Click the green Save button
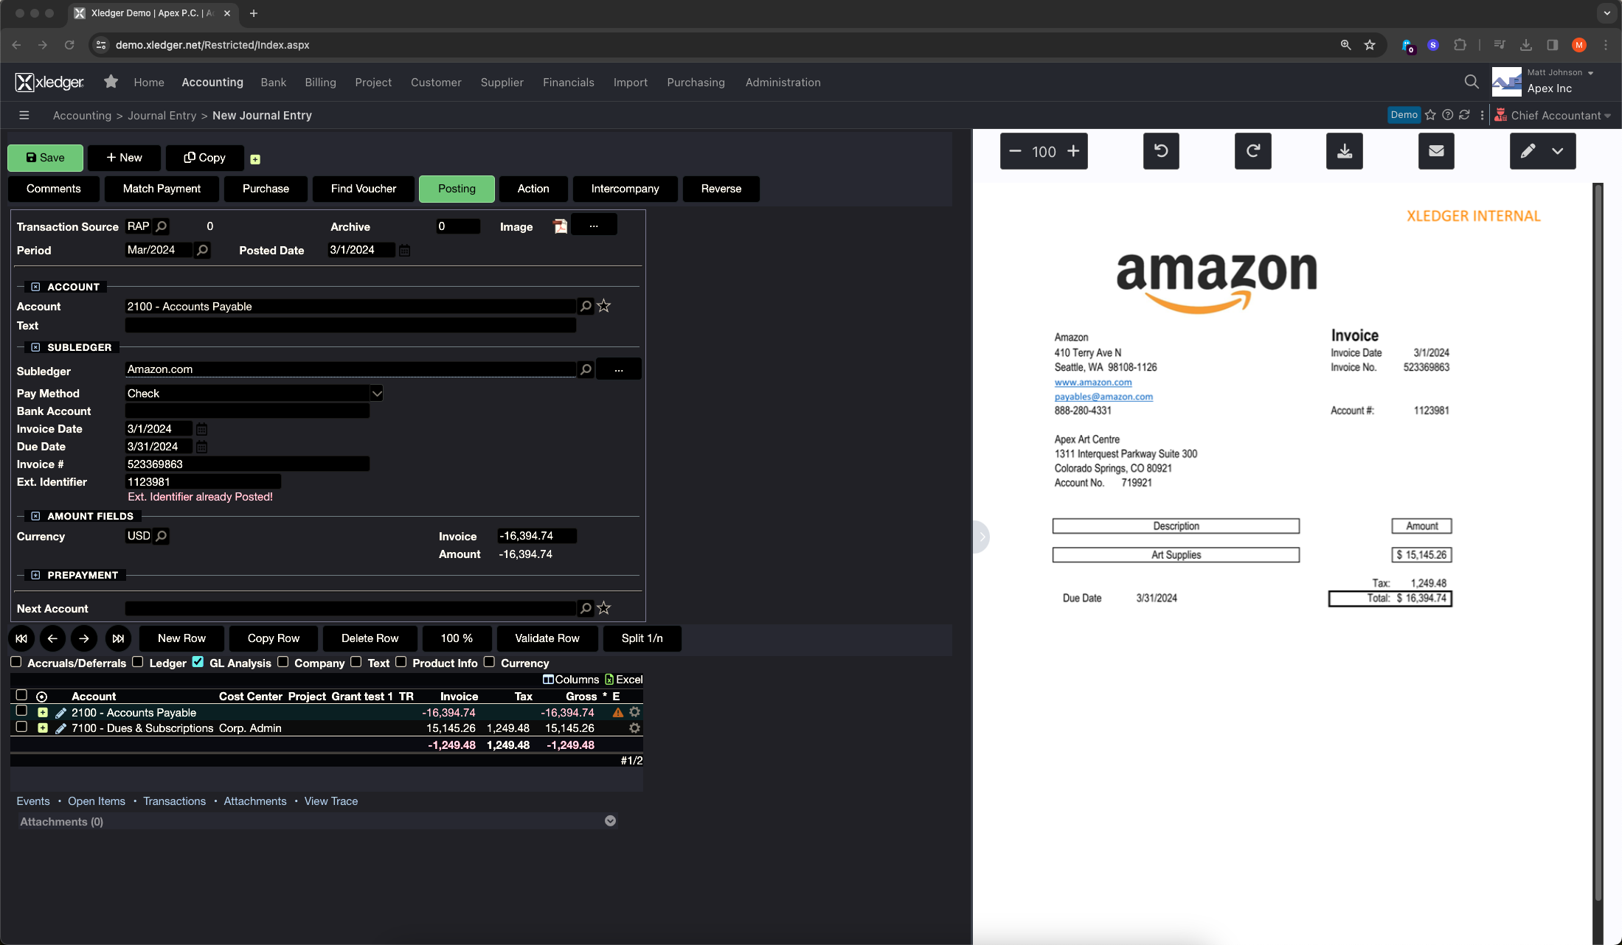 pyautogui.click(x=45, y=158)
